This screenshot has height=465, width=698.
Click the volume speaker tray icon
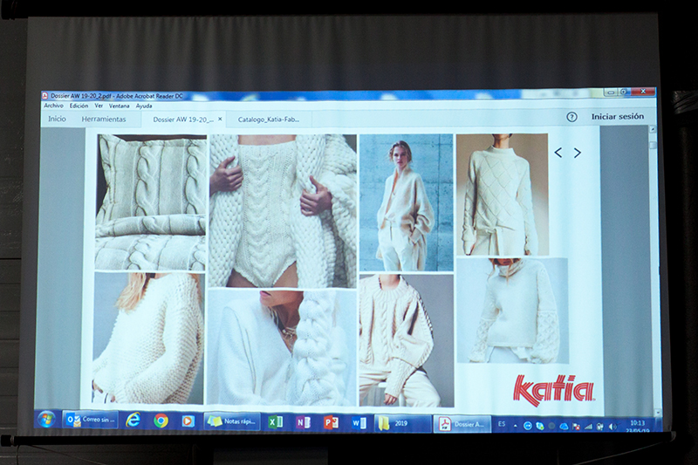(613, 427)
